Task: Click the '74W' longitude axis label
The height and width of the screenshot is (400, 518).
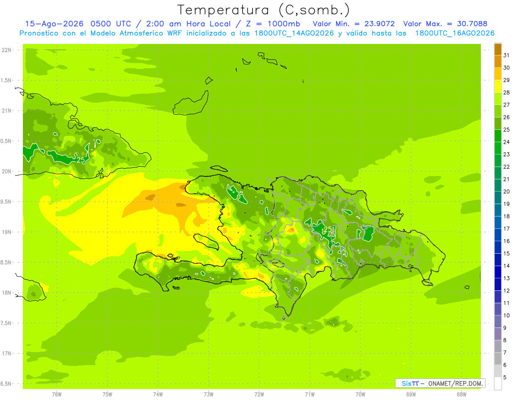Action: [158, 394]
